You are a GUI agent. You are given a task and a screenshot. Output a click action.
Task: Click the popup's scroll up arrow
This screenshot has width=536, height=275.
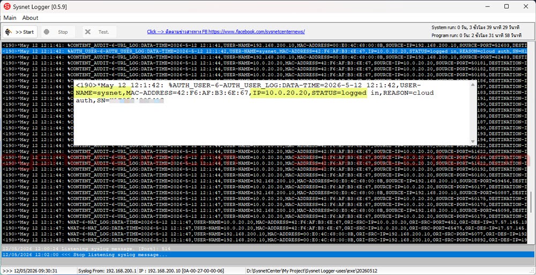pos(473,84)
